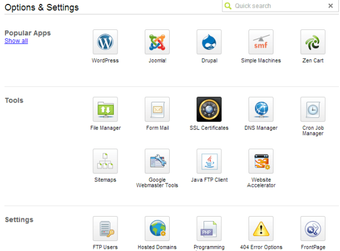Image resolution: width=340 pixels, height=251 pixels.
Task: Open the DNS Manager globe icon
Action: coord(261,109)
